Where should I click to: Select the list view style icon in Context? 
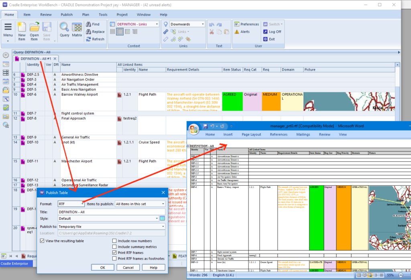point(112,32)
